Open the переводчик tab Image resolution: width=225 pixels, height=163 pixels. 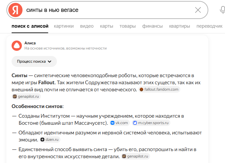209,26
